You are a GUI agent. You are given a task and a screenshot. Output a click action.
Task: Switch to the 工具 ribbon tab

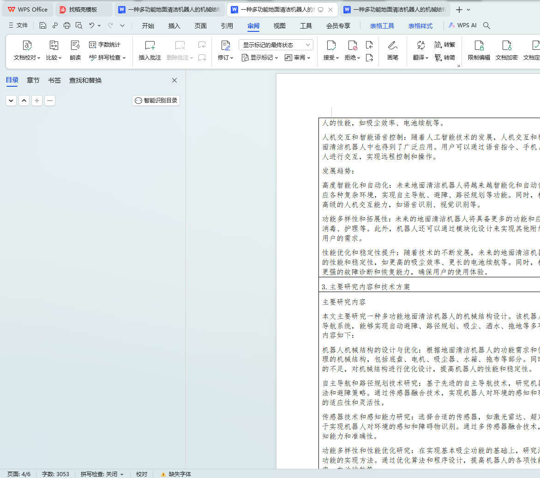(306, 26)
